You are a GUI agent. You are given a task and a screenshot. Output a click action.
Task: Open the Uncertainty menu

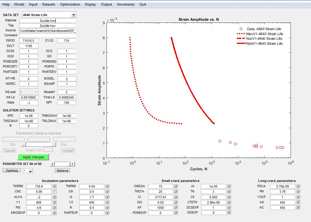click(126, 4)
